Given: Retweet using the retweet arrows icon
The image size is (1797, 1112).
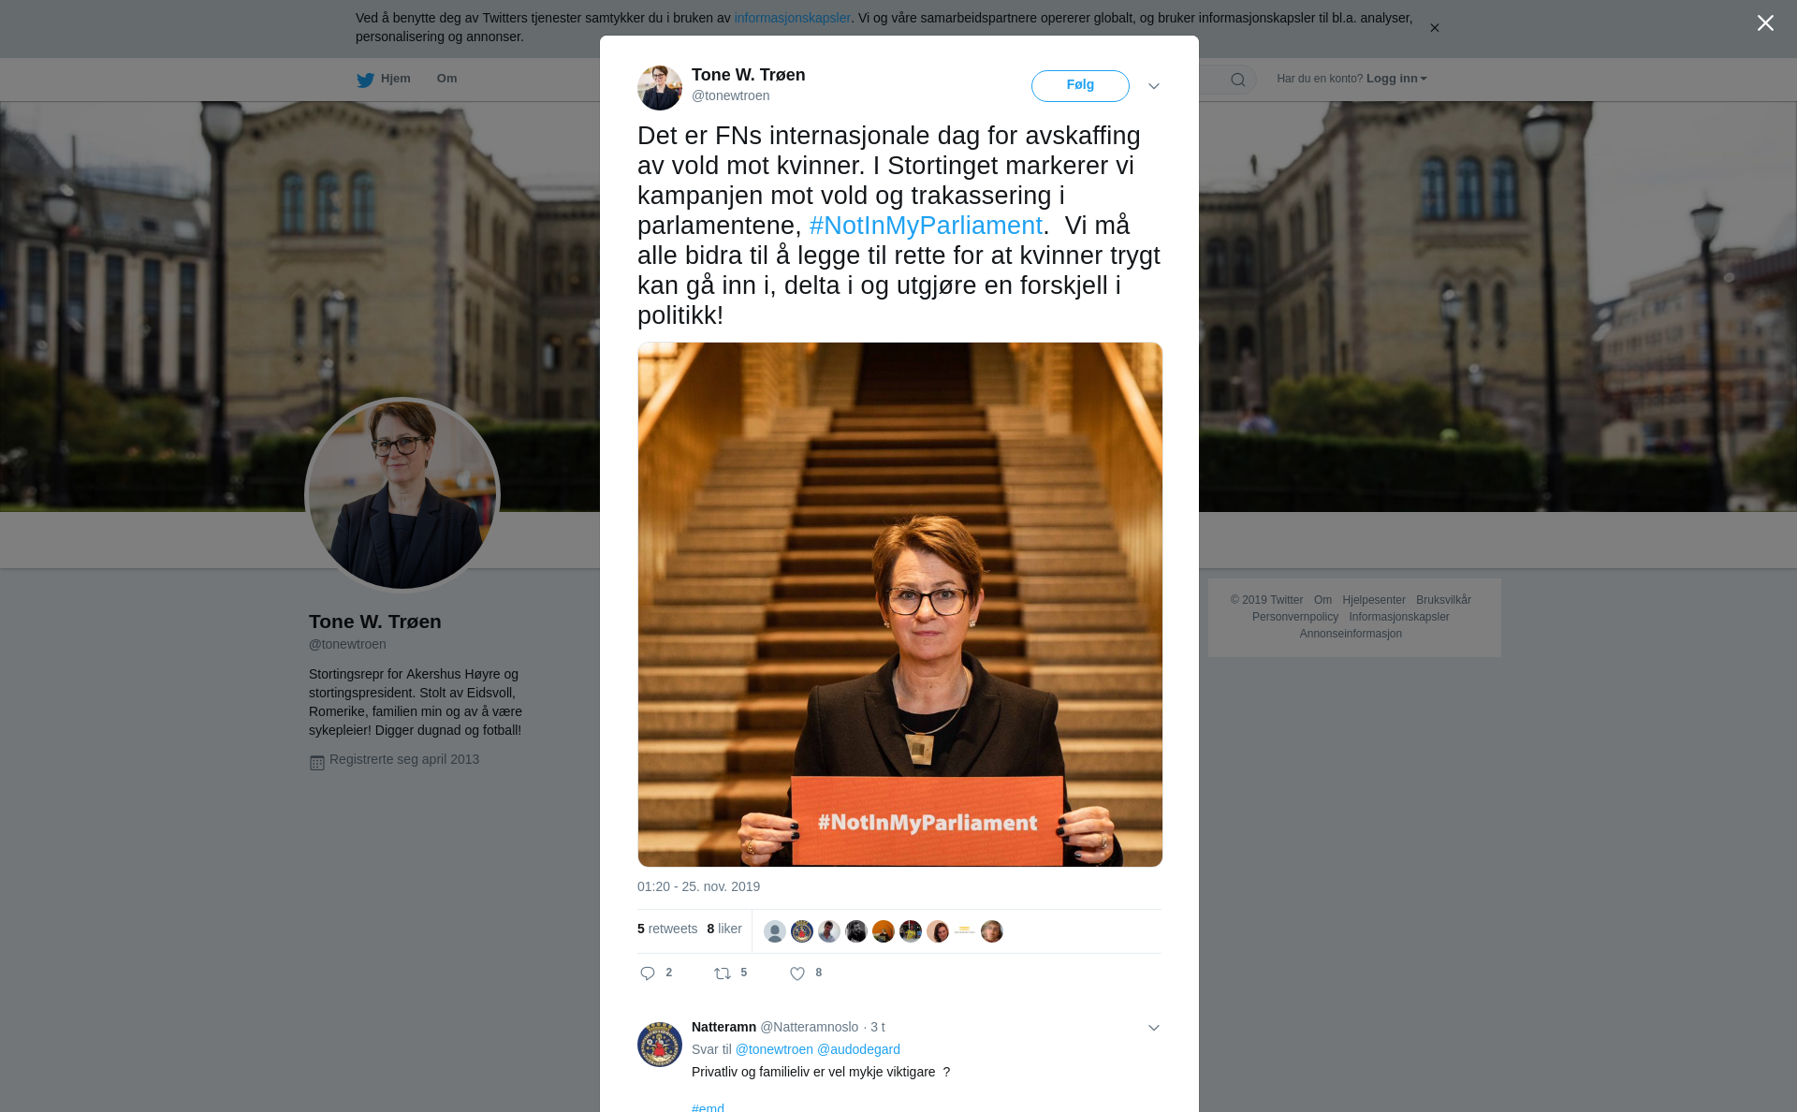Looking at the screenshot, I should 723,973.
